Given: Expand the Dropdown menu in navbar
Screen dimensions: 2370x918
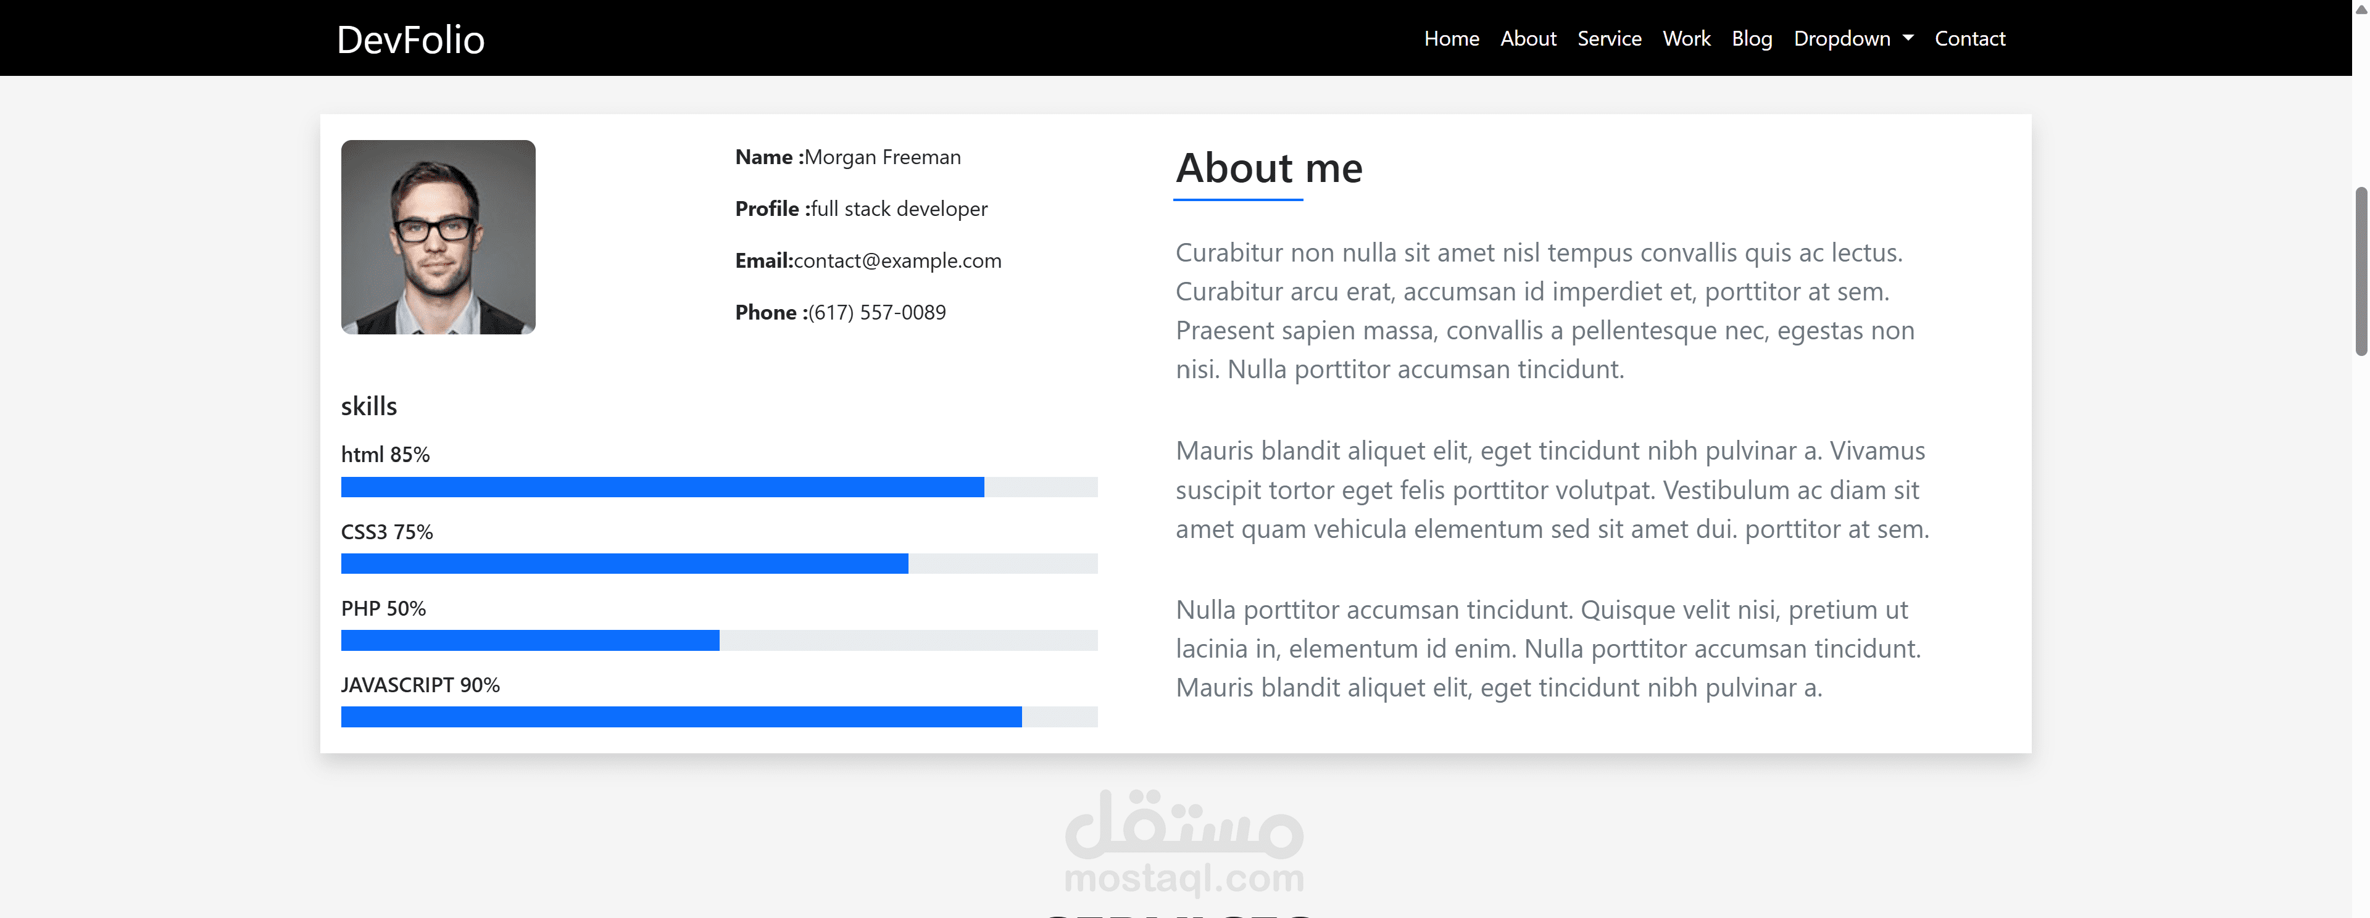Looking at the screenshot, I should 1853,39.
